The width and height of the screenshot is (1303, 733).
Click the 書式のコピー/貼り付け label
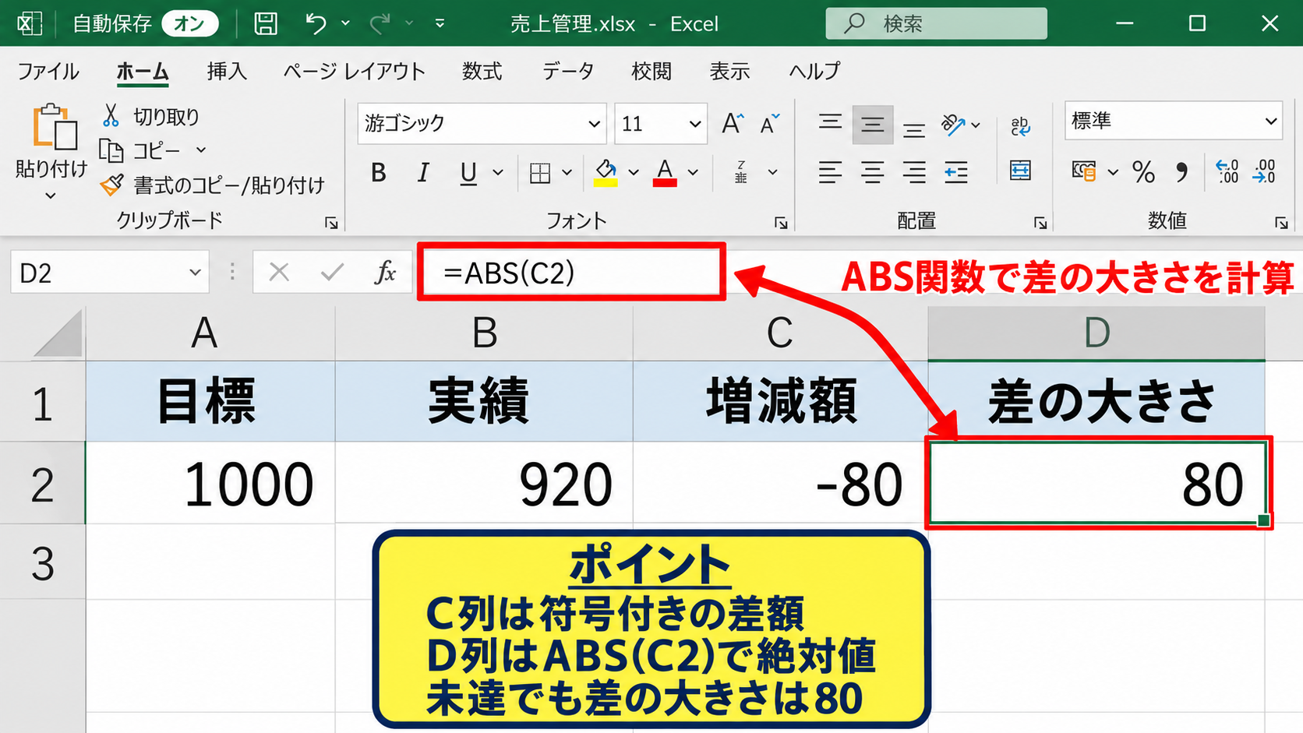pyautogui.click(x=228, y=185)
